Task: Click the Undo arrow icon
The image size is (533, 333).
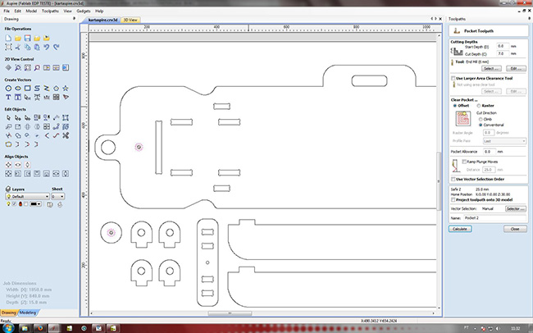Action: click(47, 47)
